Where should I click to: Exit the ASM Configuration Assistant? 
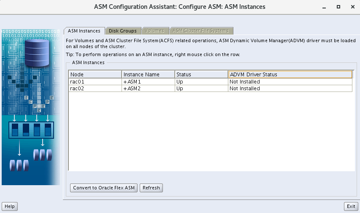351,206
